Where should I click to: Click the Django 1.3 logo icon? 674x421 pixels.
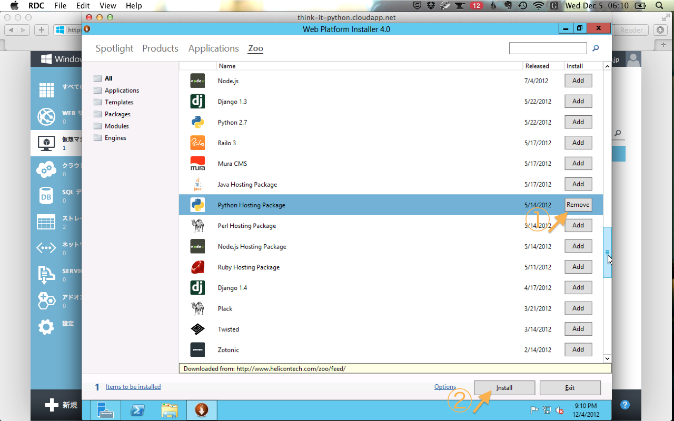(197, 101)
